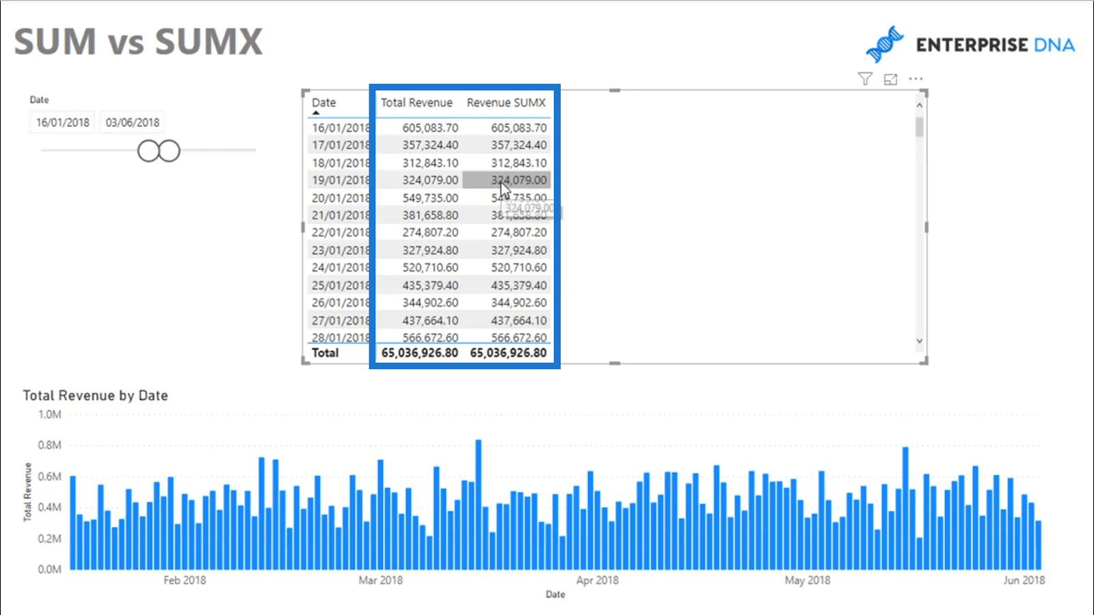Screen dimensions: 1094x615
Task: Select date cell 17/01/2018 in table
Action: (x=341, y=145)
